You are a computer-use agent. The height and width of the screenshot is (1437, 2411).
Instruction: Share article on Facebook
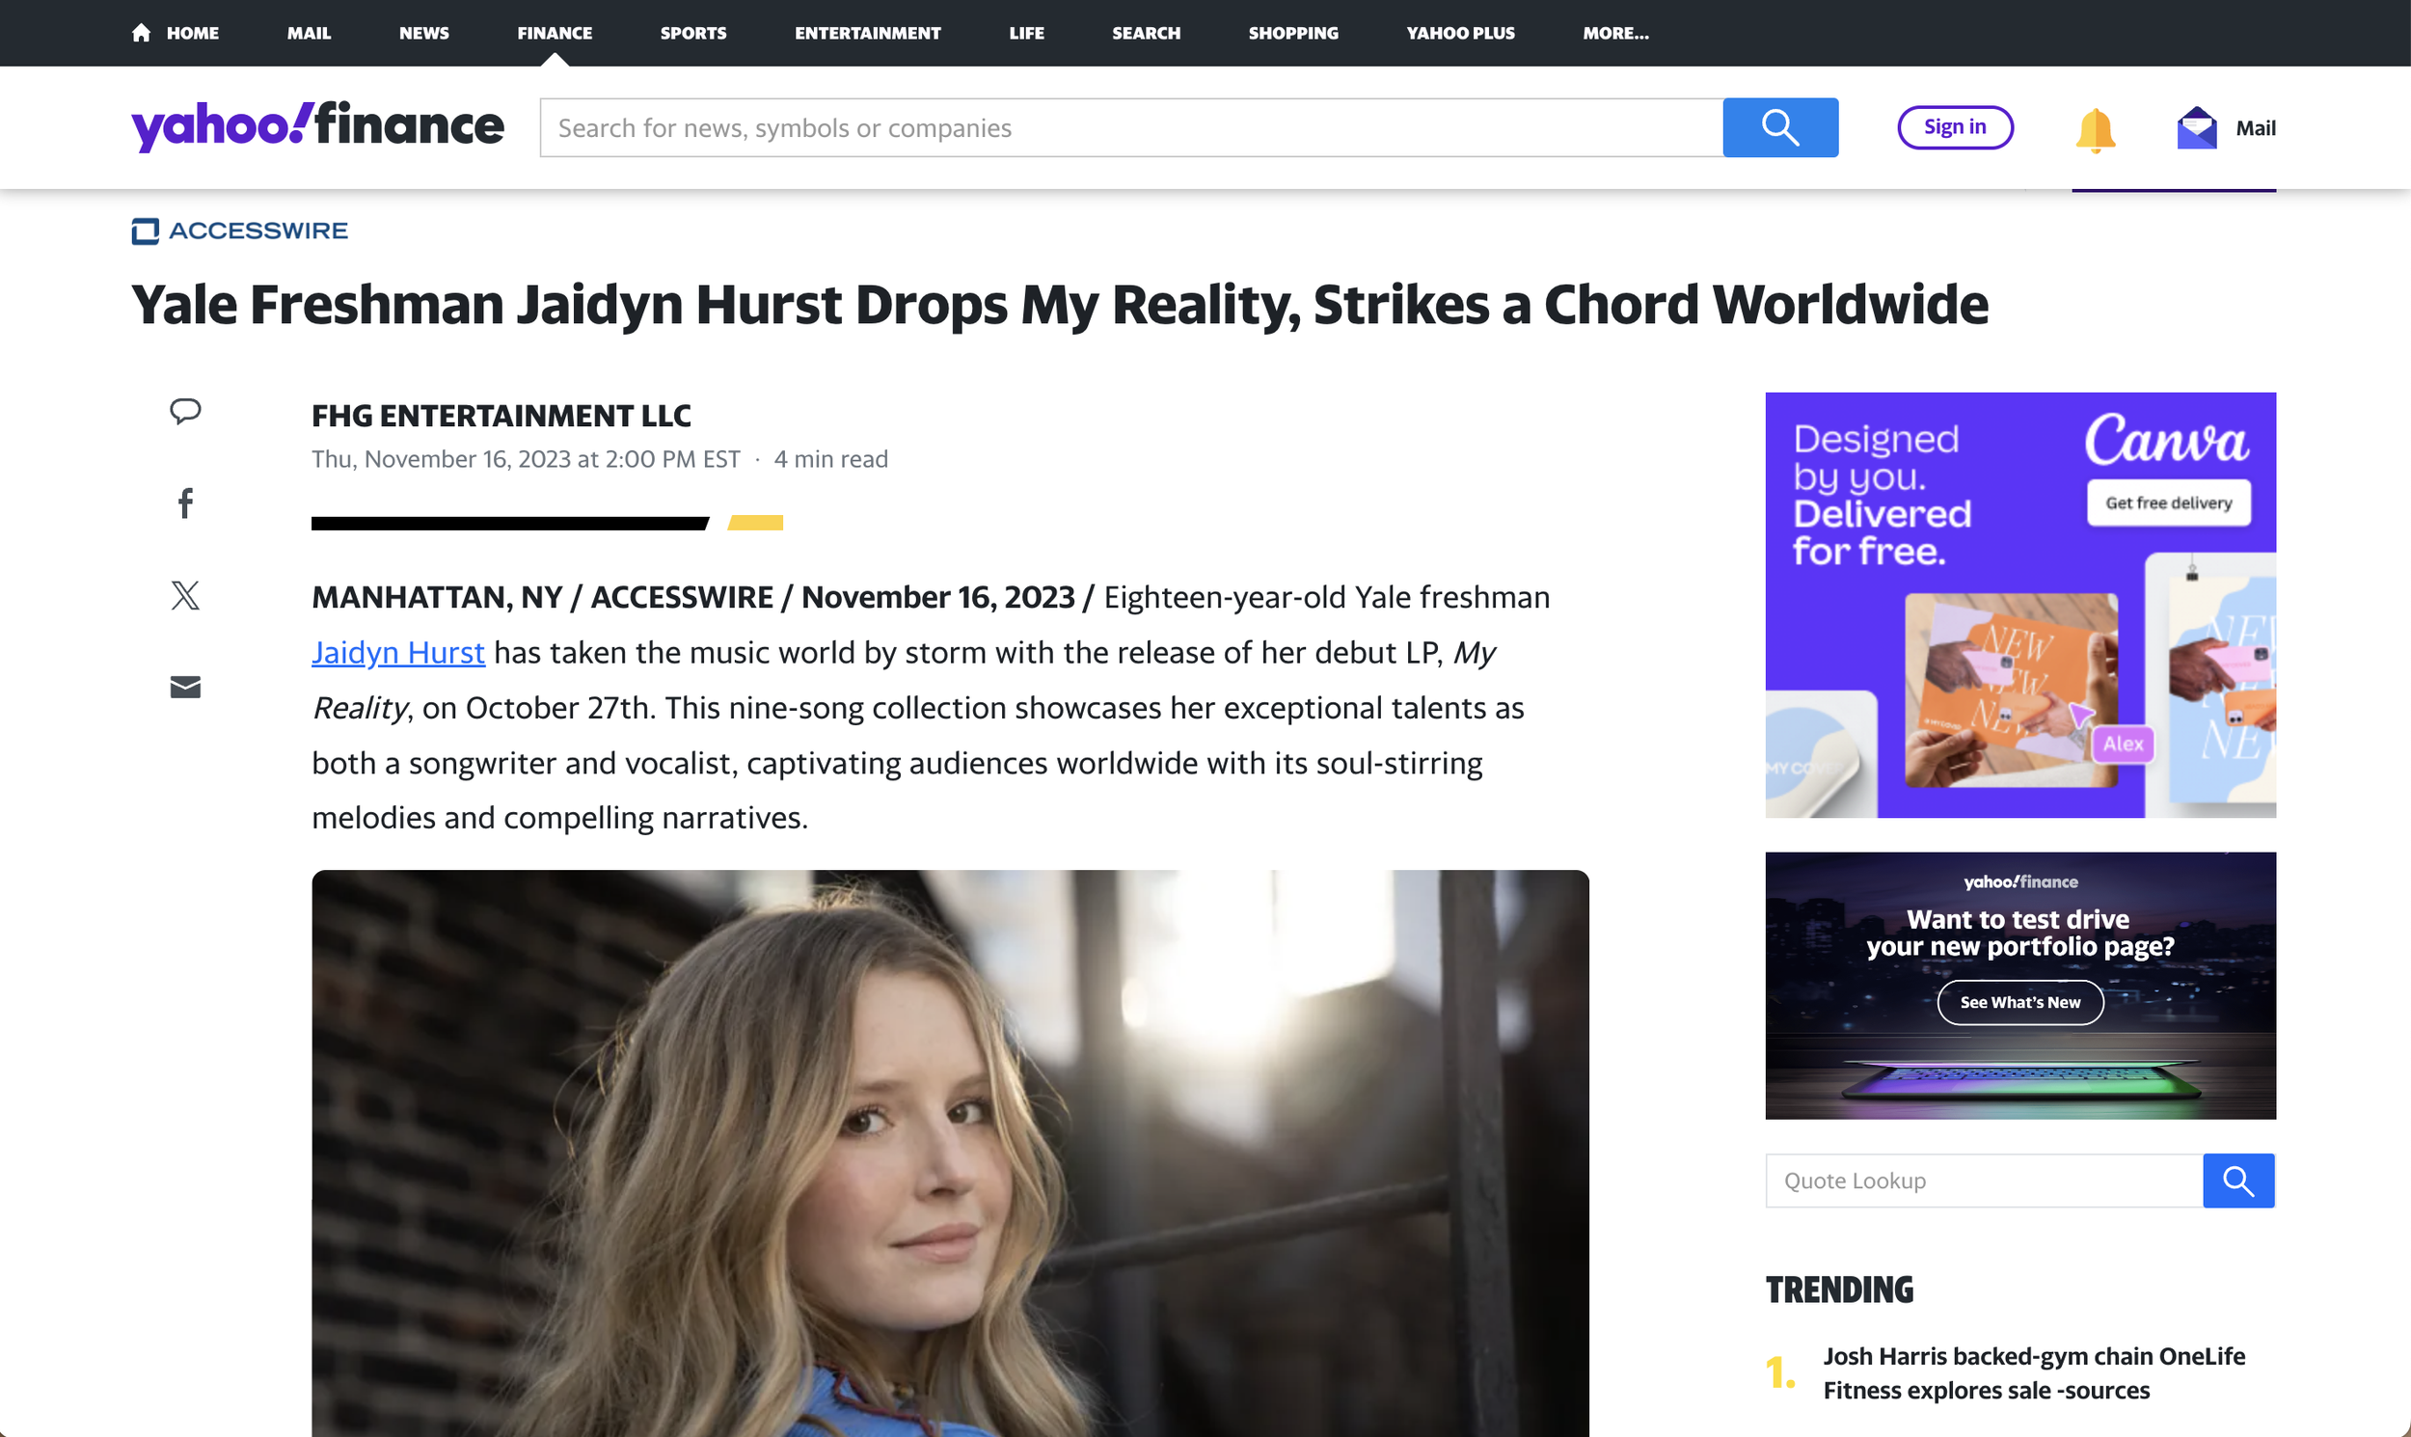pos(185,502)
